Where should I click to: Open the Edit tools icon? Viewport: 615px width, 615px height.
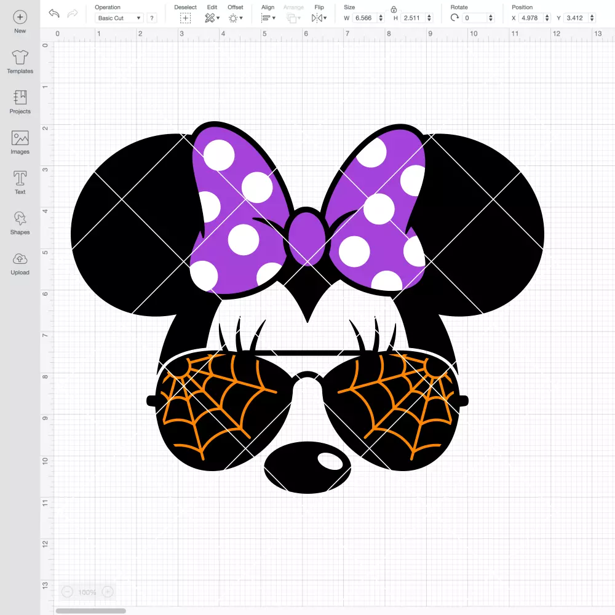pos(210,18)
